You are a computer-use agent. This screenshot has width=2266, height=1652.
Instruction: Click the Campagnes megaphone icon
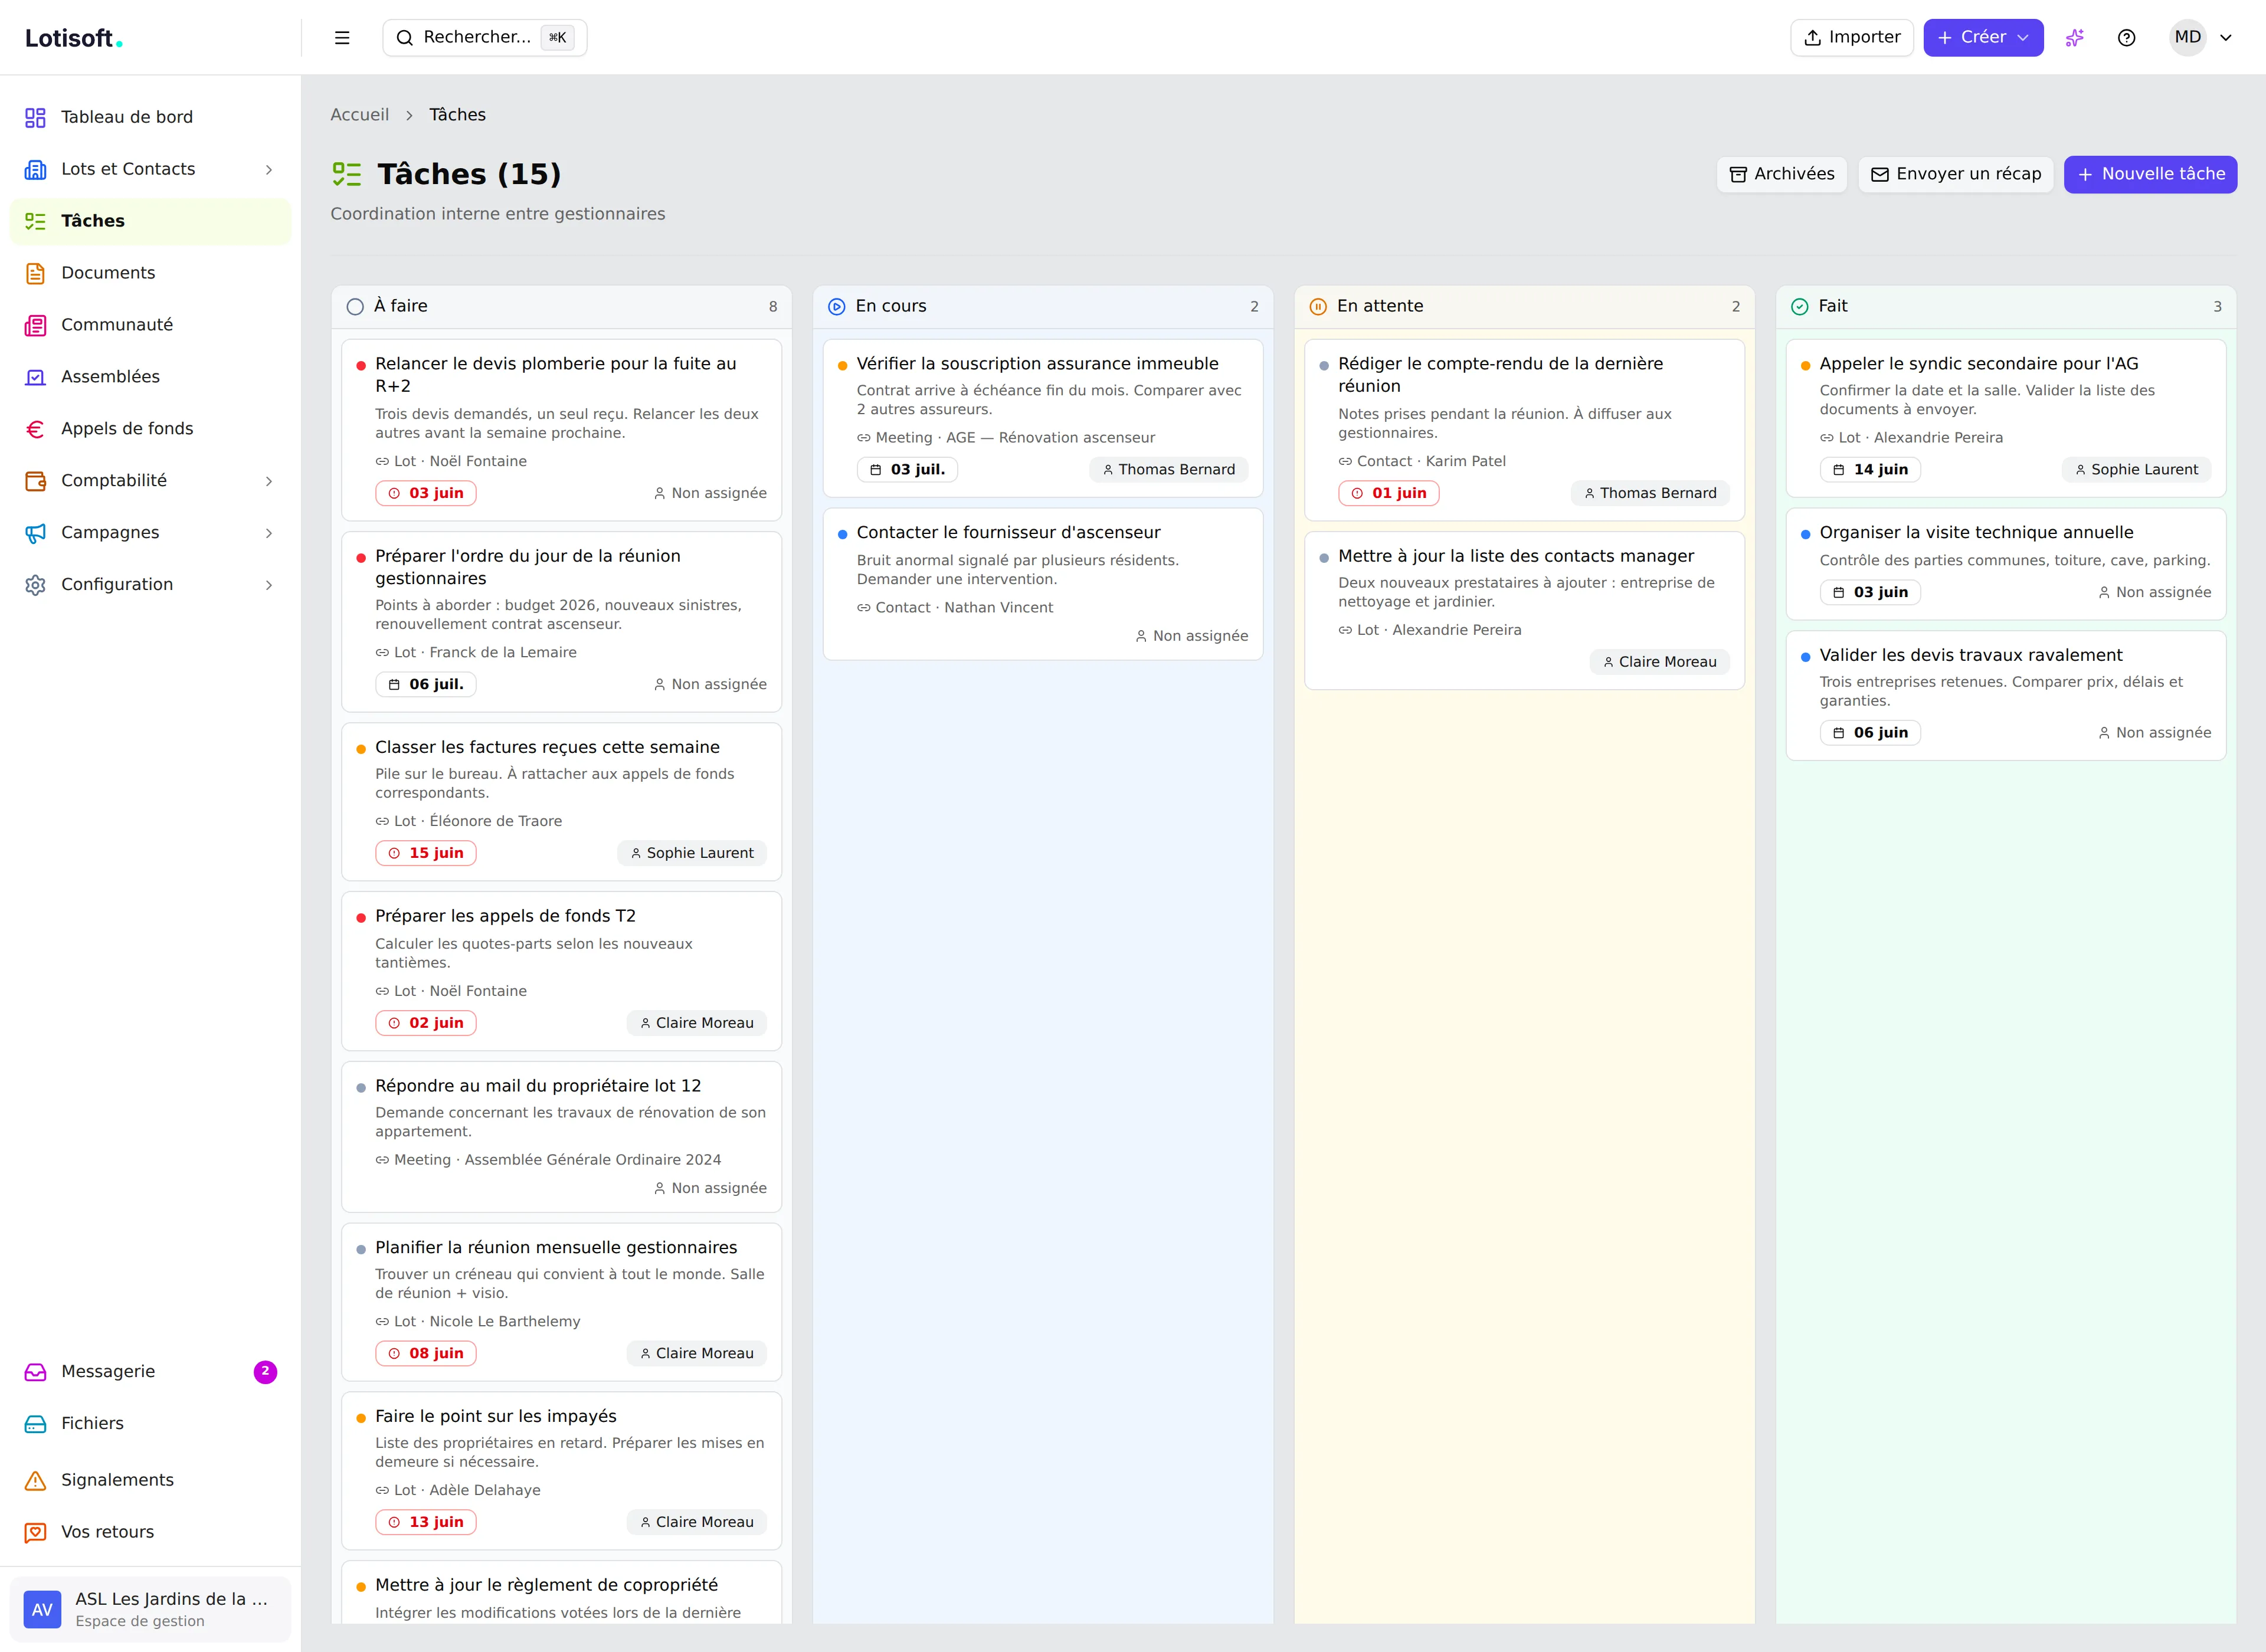coord(35,533)
